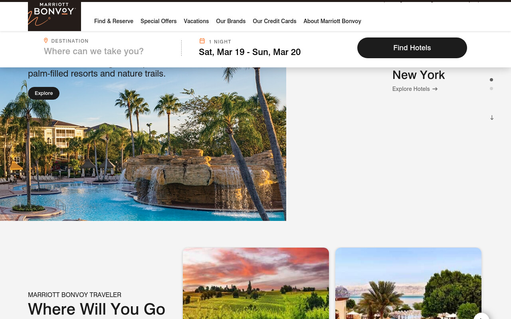This screenshot has width=511, height=319.
Task: Click the down arrow below slide dots
Action: point(492,118)
